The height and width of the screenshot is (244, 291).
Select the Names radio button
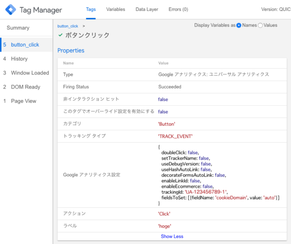(x=239, y=25)
